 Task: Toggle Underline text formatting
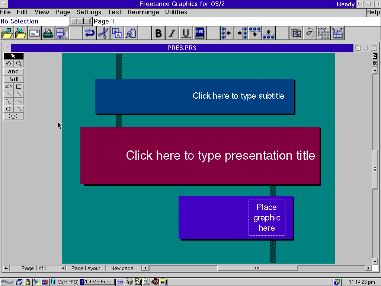186,33
